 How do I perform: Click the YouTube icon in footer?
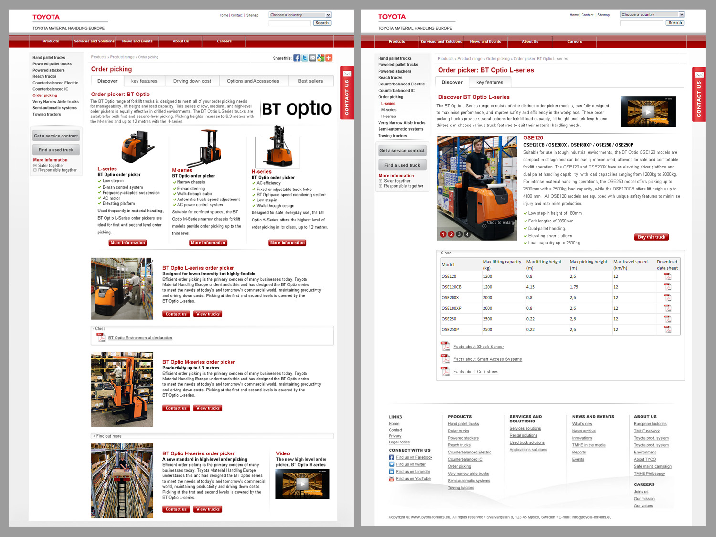(x=391, y=479)
